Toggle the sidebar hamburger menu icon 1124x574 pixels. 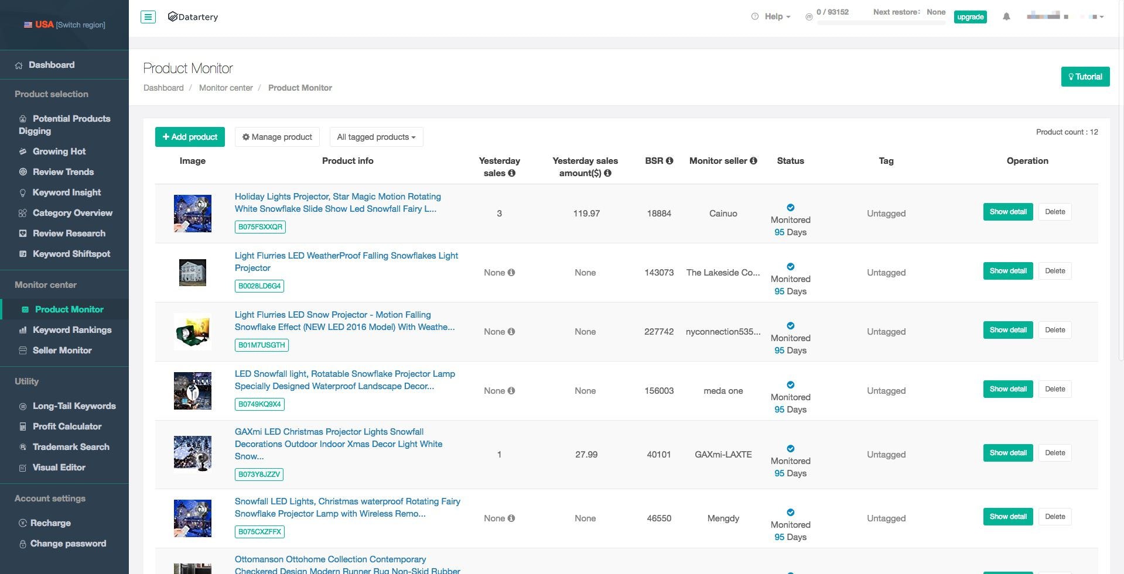click(x=148, y=17)
